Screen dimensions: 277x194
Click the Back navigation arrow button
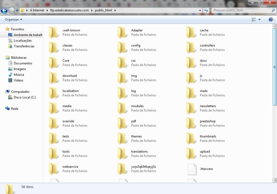(x=4, y=11)
